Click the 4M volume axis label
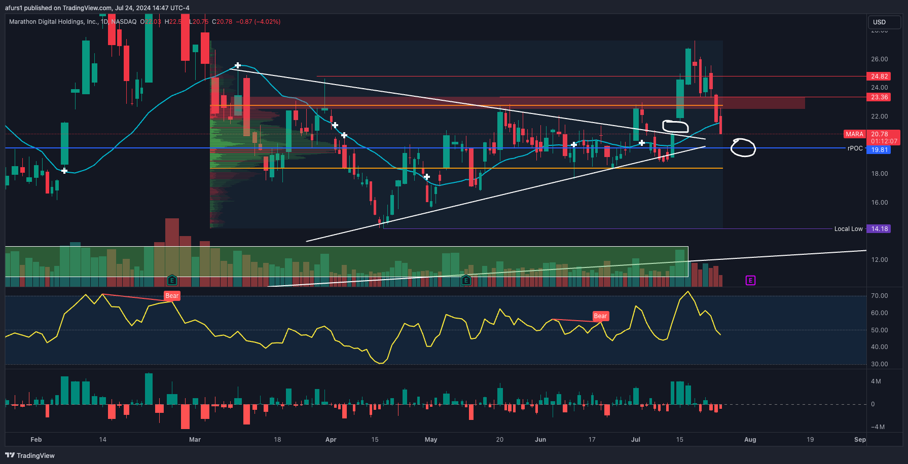 click(x=876, y=381)
